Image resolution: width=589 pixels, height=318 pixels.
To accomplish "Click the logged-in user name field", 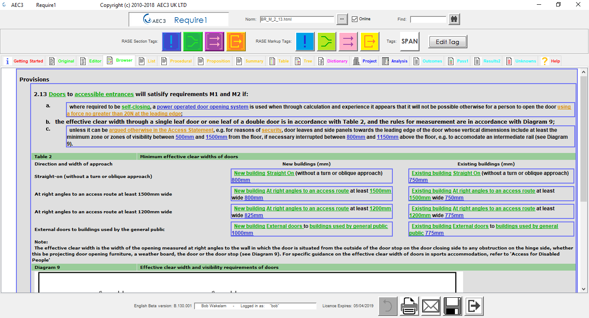I will coord(255,306).
